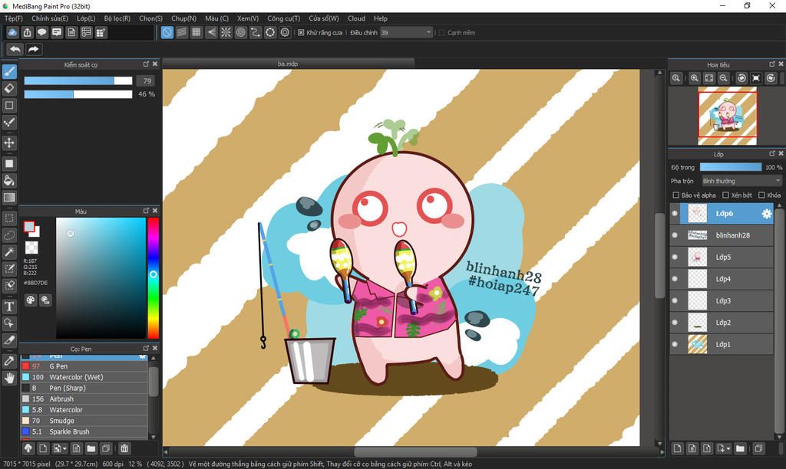Select the Hand pan tool

pos(9,378)
